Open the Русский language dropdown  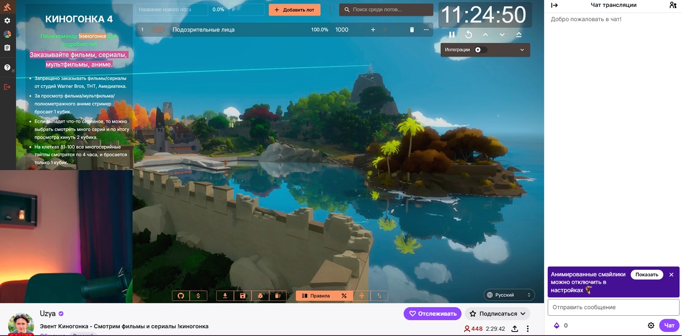click(x=509, y=295)
